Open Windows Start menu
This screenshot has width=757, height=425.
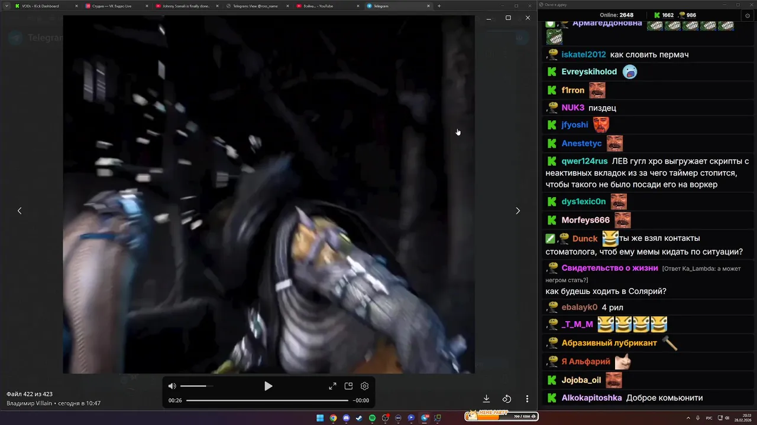click(x=320, y=418)
